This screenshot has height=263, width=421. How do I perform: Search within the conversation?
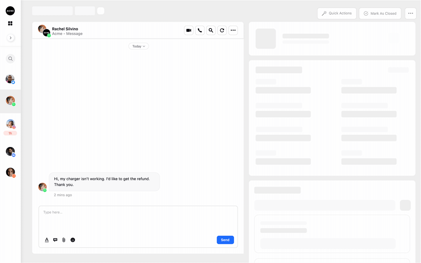pyautogui.click(x=211, y=31)
